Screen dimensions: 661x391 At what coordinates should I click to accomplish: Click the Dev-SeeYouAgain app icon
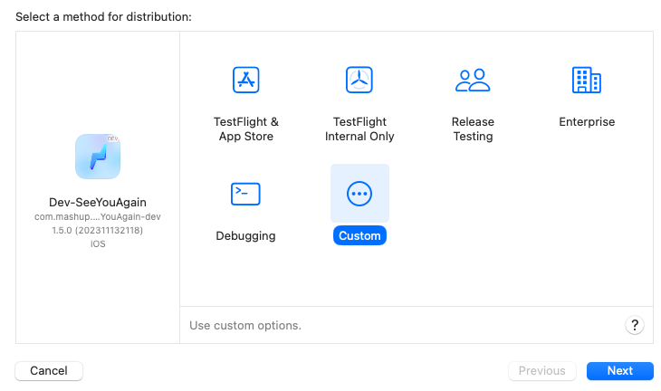coord(98,157)
